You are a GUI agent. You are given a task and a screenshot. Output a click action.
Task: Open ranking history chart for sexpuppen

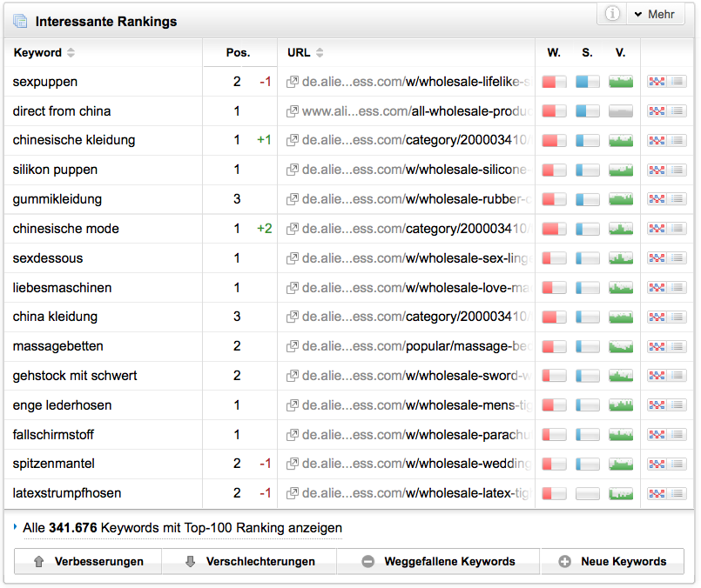click(x=656, y=82)
